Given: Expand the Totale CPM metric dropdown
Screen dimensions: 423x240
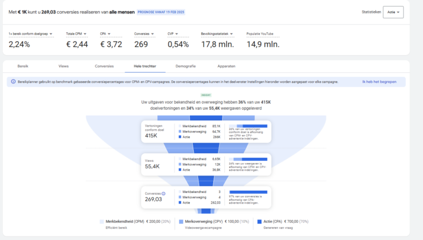Looking at the screenshot, I should tap(85, 34).
